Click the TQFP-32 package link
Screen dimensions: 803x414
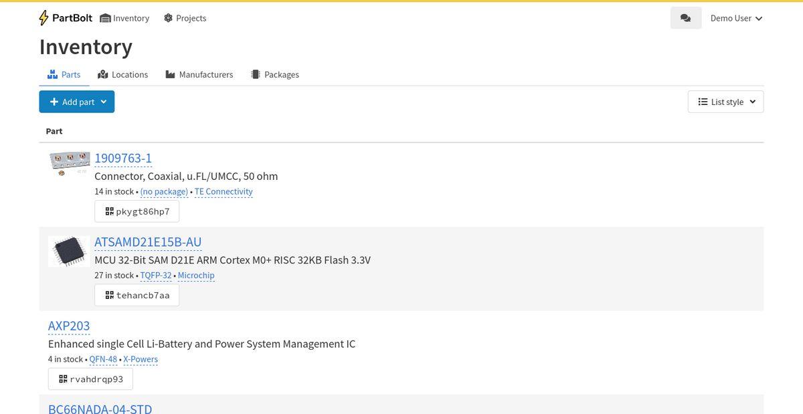(x=156, y=276)
